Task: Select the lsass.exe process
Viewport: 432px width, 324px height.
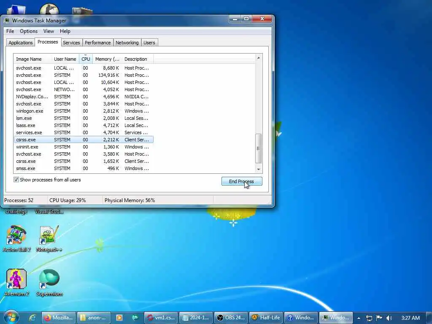Action: point(83,125)
